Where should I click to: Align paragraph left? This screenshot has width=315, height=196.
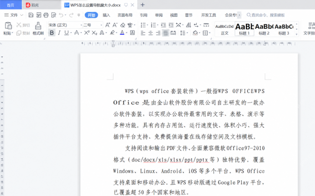(143, 33)
